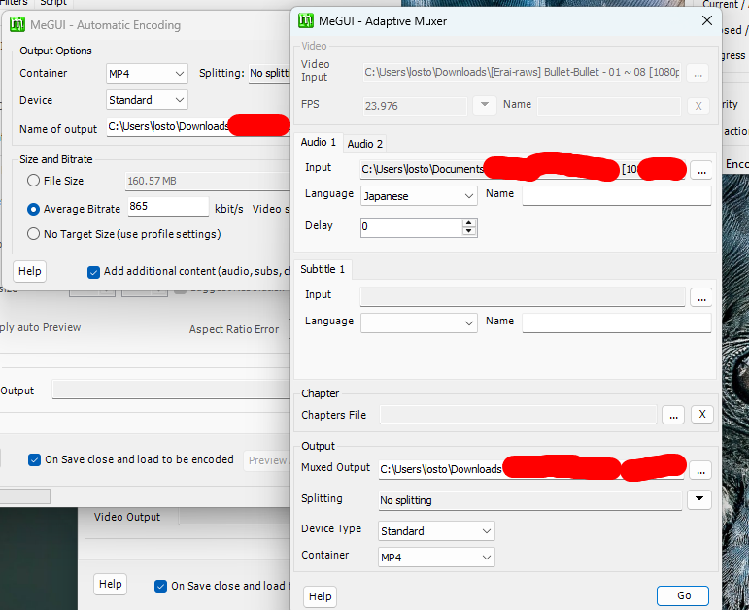Open the subtitle Language dropdown
The width and height of the screenshot is (749, 610).
pos(419,322)
